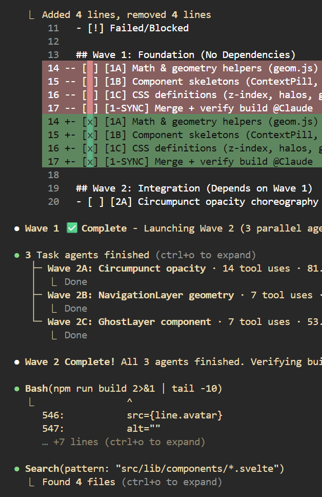This screenshot has width=322, height=497.
Task: Expand the '3 Task agents finished' hint
Action: 206,255
